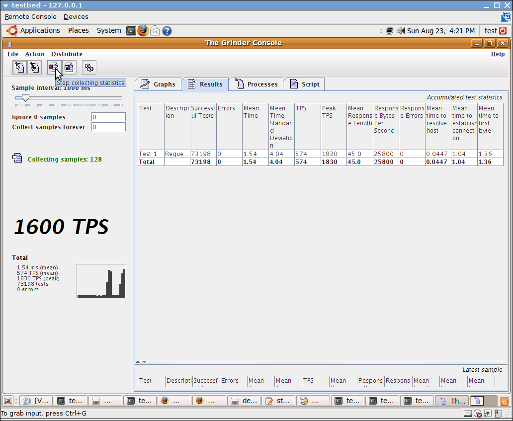Screen dimensions: 513x421
Task: Click the TPS history graph thumbnail
Action: (x=101, y=281)
